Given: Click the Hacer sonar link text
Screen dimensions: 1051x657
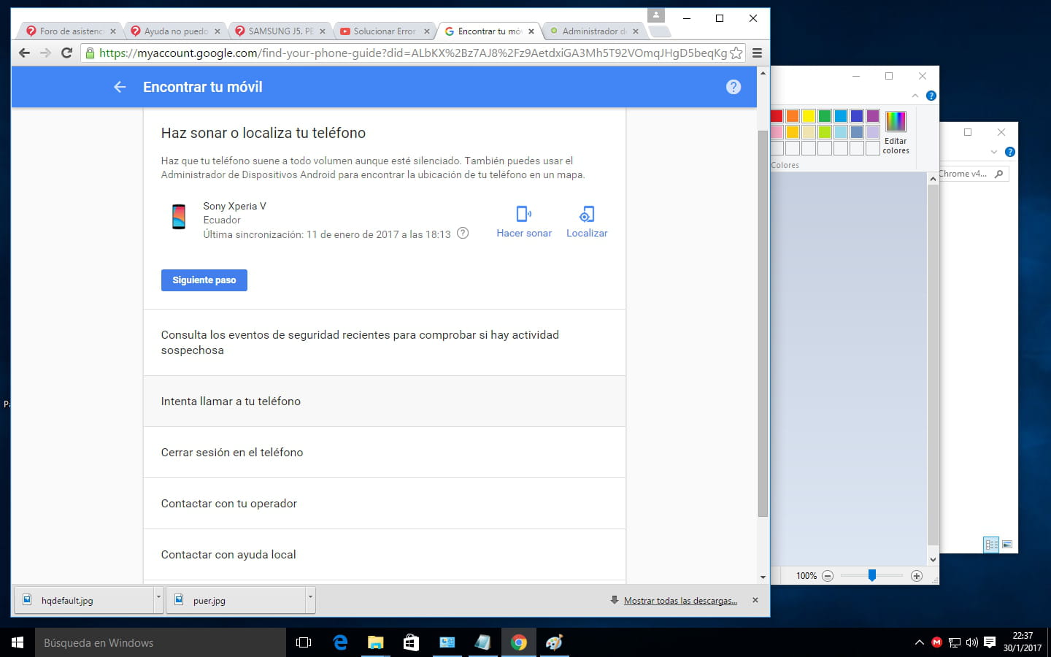Looking at the screenshot, I should (524, 234).
